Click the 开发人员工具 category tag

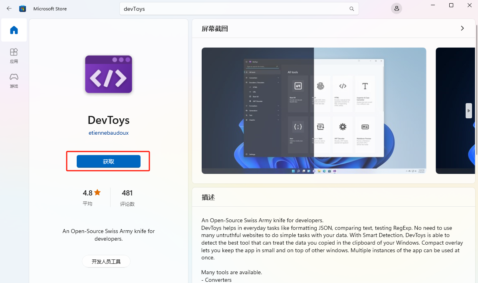tap(106, 261)
